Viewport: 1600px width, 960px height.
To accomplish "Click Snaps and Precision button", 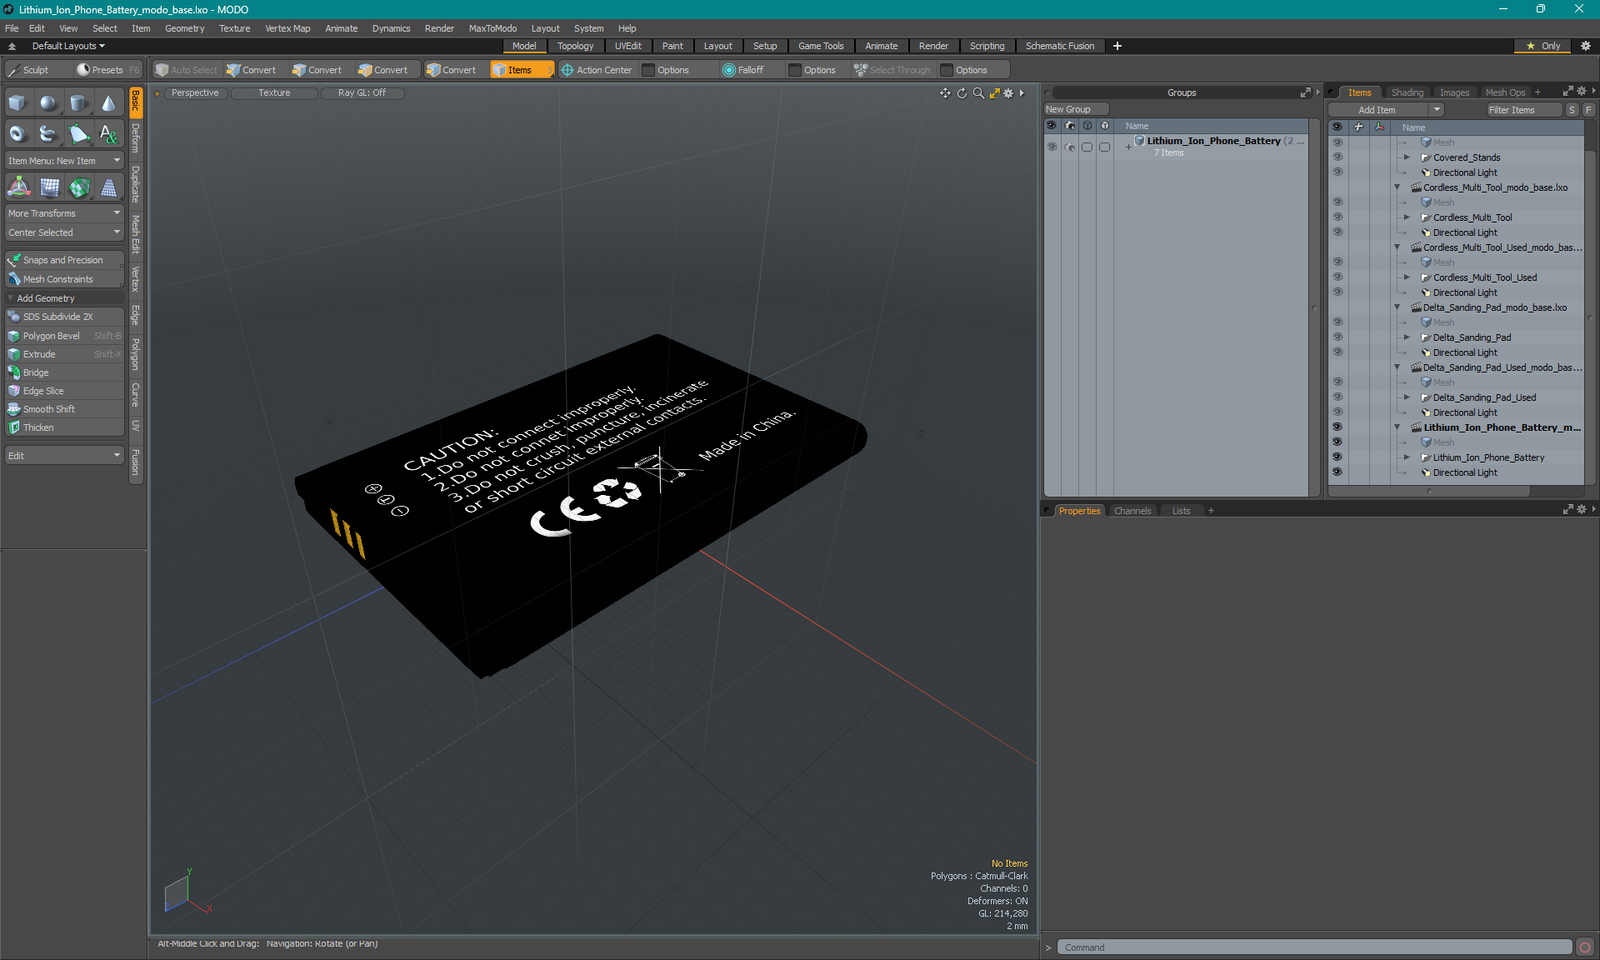I will click(x=64, y=260).
